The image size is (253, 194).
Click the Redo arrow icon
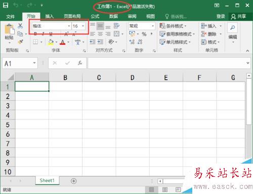pyautogui.click(x=30, y=6)
